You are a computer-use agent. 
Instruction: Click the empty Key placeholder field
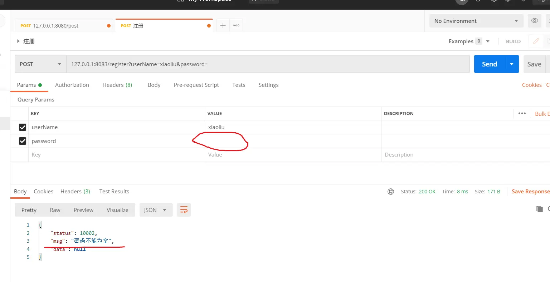(x=117, y=155)
